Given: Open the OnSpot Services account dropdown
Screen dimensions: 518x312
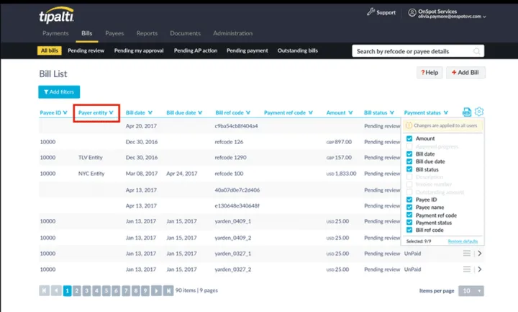Looking at the screenshot, I should [x=446, y=14].
